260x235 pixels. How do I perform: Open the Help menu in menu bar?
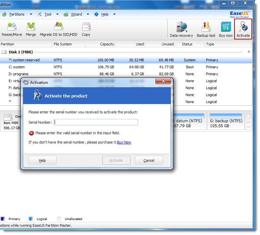105,14
